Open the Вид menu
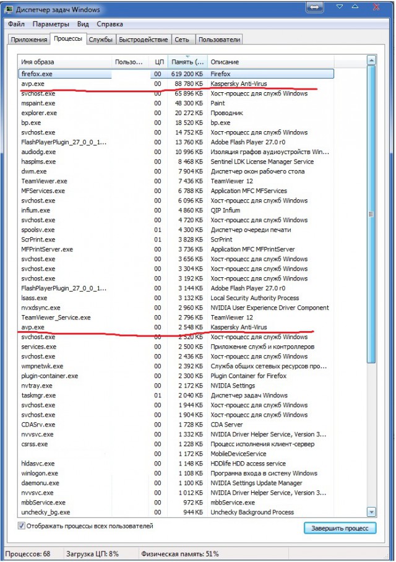This screenshot has height=562, width=396. (x=83, y=24)
